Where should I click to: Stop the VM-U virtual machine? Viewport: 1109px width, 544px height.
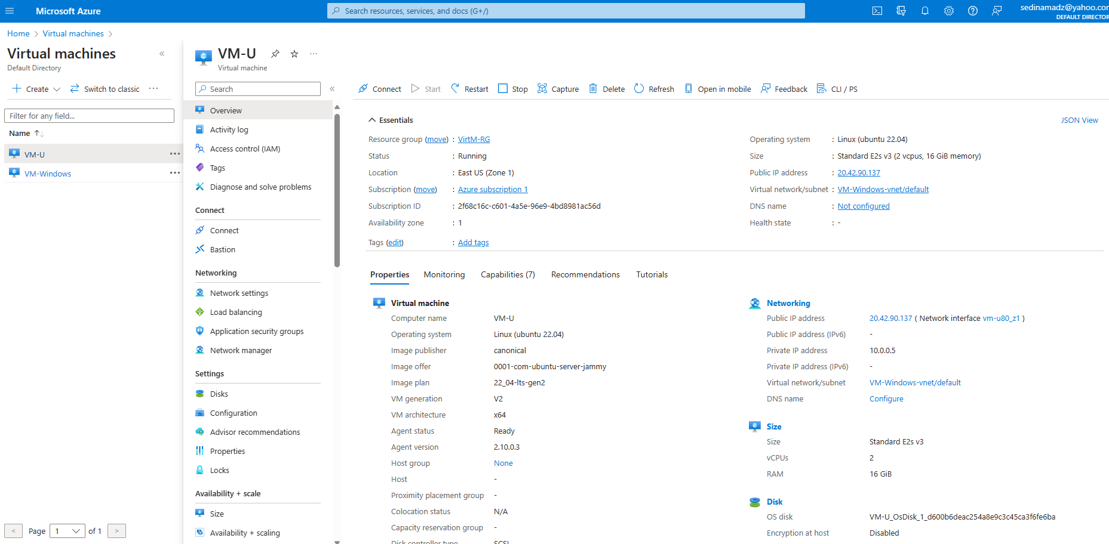click(512, 88)
